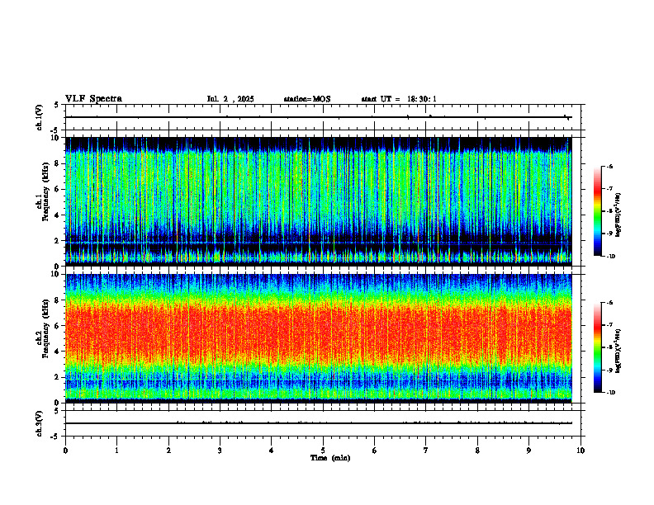
Task: Click the "station=MOS" header label
Action: [x=307, y=99]
